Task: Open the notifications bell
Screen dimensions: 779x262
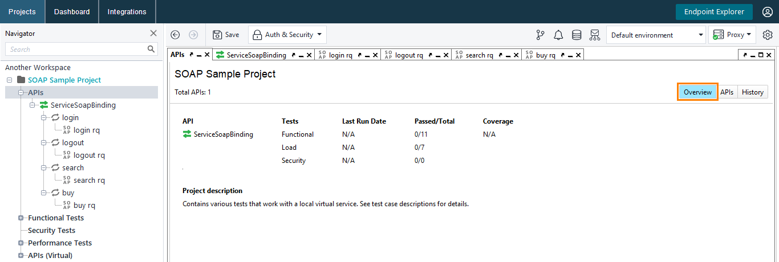Action: [x=558, y=35]
